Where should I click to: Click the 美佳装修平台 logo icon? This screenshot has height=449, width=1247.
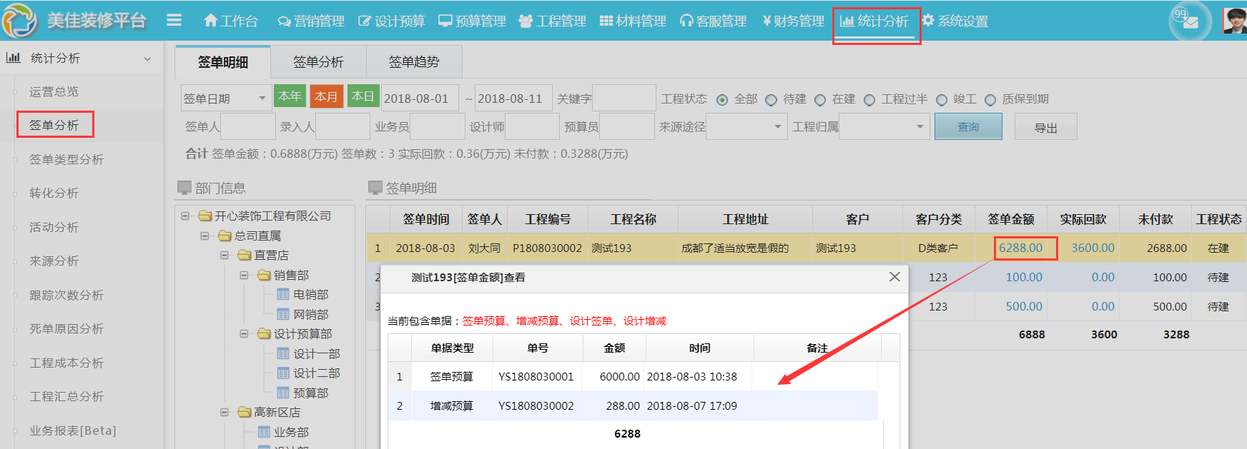pyautogui.click(x=19, y=21)
